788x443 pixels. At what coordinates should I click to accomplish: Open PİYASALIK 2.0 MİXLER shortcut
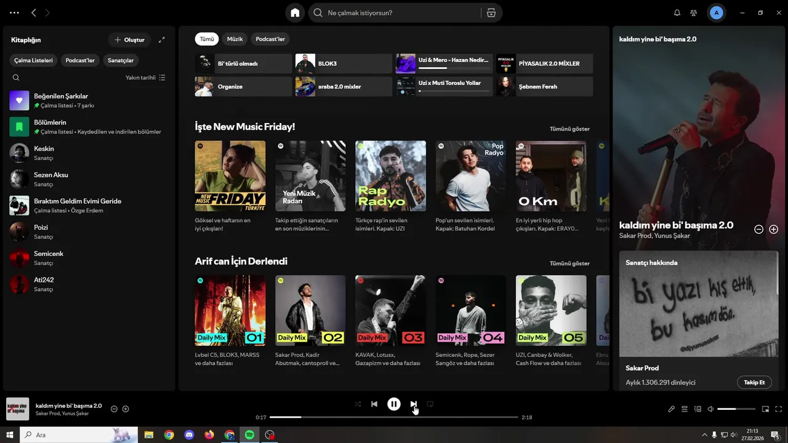coord(545,63)
